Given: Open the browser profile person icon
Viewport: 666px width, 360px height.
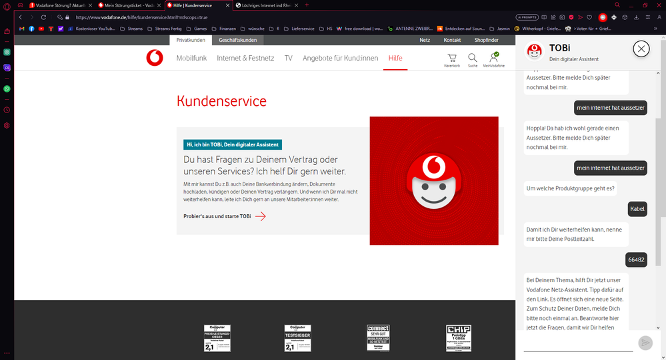Looking at the screenshot, I should [659, 17].
